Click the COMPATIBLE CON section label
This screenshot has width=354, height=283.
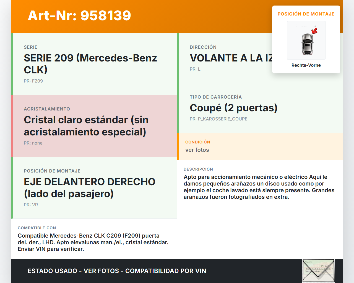coord(37,228)
